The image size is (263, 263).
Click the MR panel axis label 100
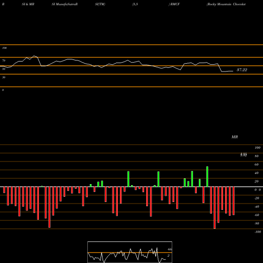[x=257, y=148]
